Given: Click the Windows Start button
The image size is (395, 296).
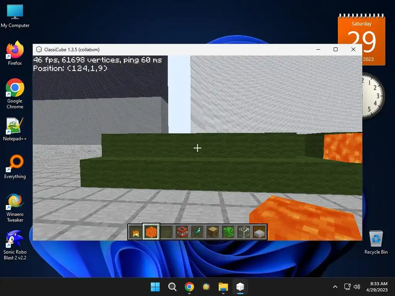Looking at the screenshot, I should [155, 287].
